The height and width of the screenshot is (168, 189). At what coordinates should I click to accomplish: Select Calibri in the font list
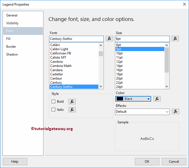74,45
